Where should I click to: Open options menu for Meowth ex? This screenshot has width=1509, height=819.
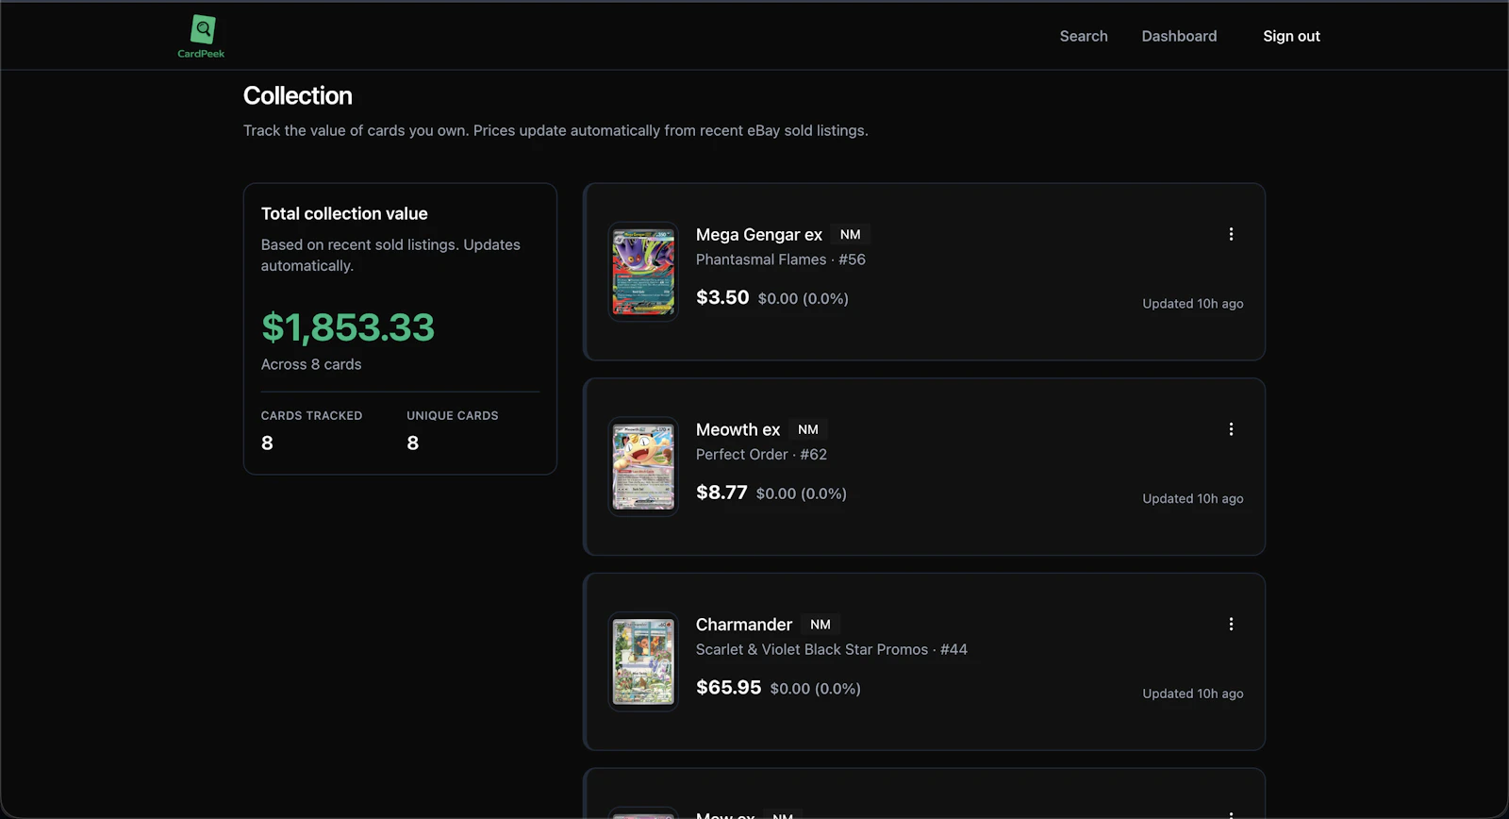(x=1231, y=429)
